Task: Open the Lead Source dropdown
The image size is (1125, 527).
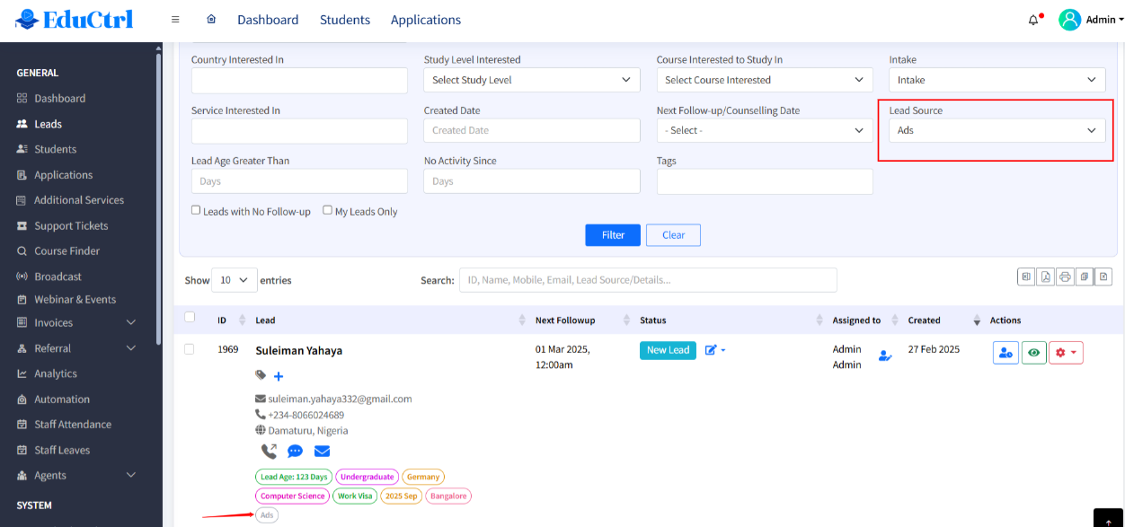Action: coord(997,130)
